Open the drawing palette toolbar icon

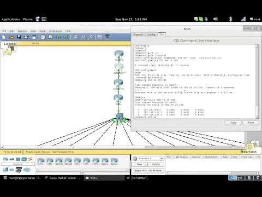tap(99, 37)
